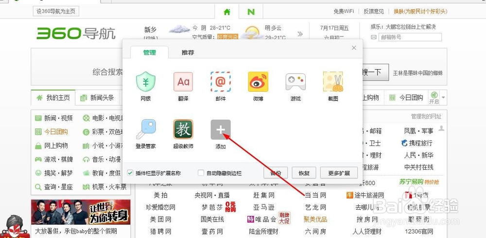Click the 备份 backup button
The image size is (486, 238).
(276, 173)
